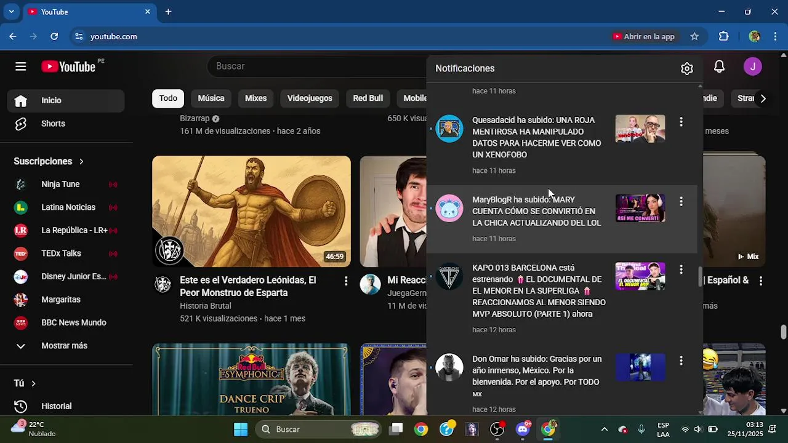Open the Leónidas video thumbnail
Image resolution: width=788 pixels, height=443 pixels.
tap(251, 211)
